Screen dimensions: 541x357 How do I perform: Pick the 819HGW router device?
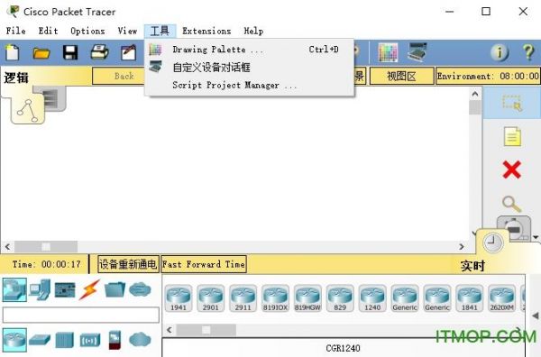click(307, 298)
